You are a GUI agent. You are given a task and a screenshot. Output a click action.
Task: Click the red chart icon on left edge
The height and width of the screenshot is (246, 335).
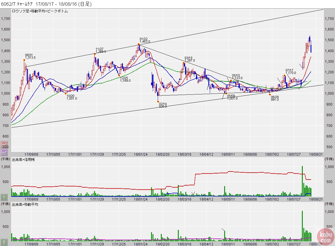pyautogui.click(x=4, y=144)
